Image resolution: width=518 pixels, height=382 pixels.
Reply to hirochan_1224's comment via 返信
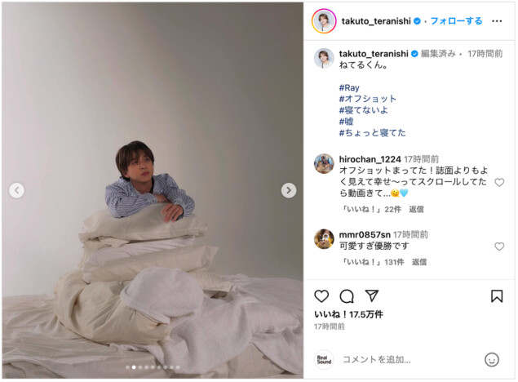[416, 209]
